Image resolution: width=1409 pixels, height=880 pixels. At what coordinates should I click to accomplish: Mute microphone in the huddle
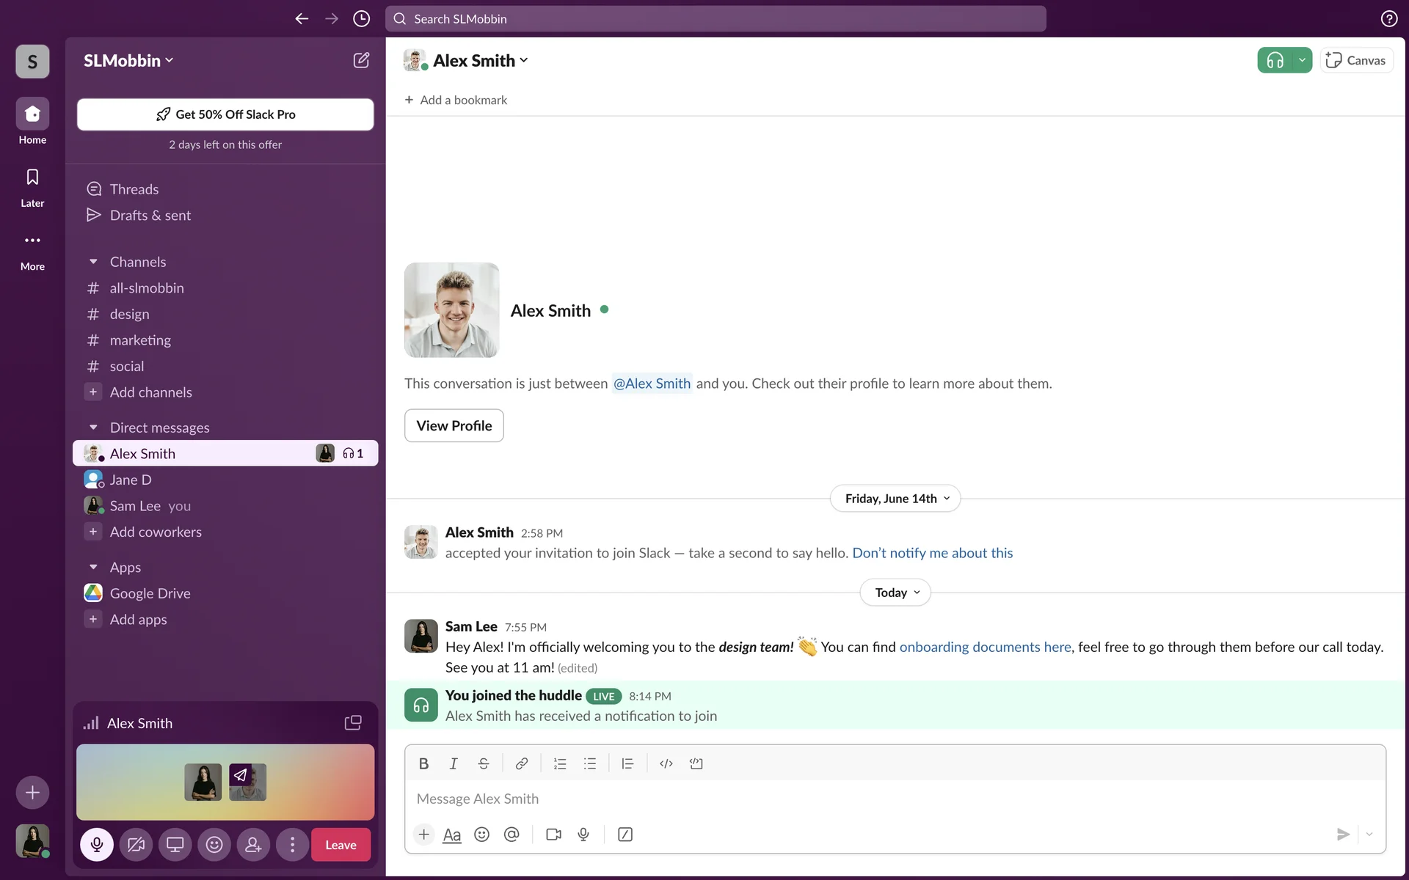(x=97, y=845)
